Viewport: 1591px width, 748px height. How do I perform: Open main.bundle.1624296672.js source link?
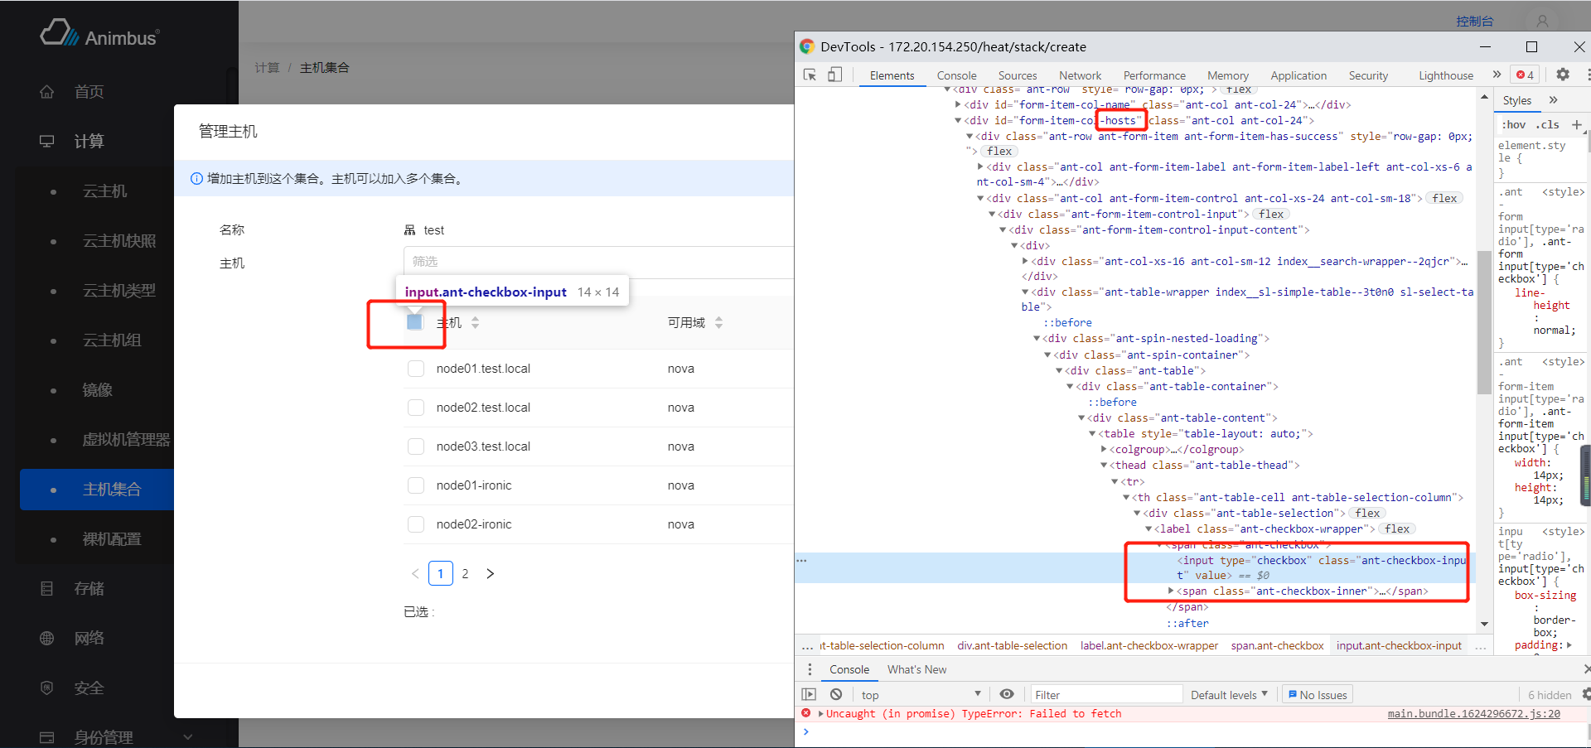tap(1473, 714)
